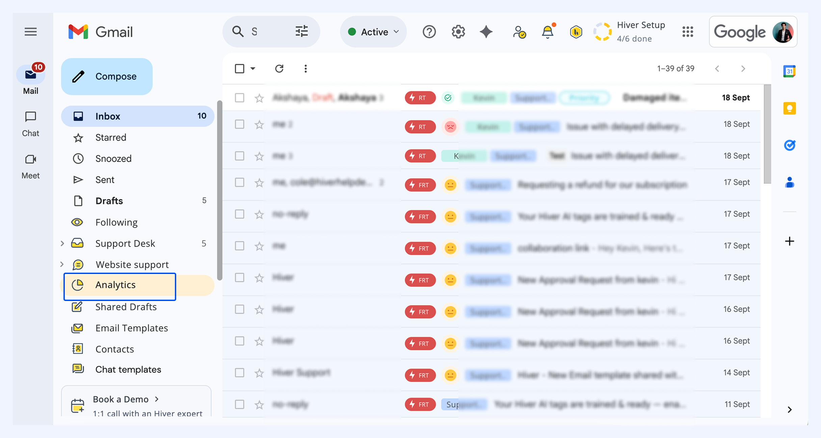821x438 pixels.
Task: Open Google Tasks side panel icon
Action: (x=789, y=145)
